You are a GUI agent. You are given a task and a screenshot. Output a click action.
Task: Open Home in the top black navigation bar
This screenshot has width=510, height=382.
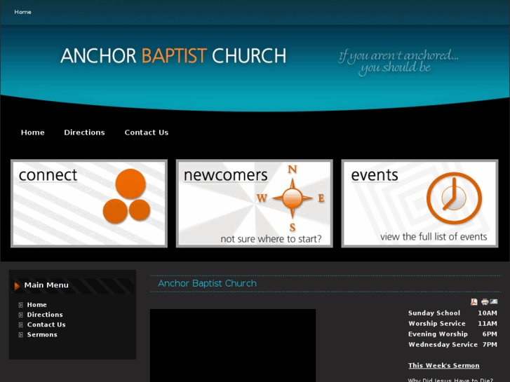(x=33, y=132)
